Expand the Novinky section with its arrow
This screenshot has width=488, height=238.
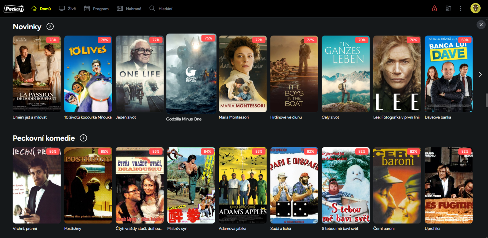pyautogui.click(x=50, y=27)
